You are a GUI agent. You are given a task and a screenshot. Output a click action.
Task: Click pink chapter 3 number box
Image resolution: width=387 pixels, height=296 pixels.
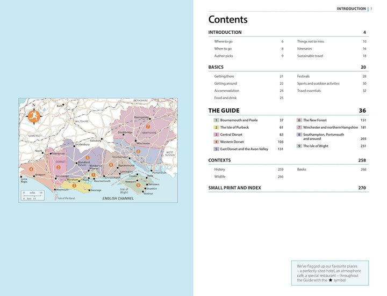216,135
